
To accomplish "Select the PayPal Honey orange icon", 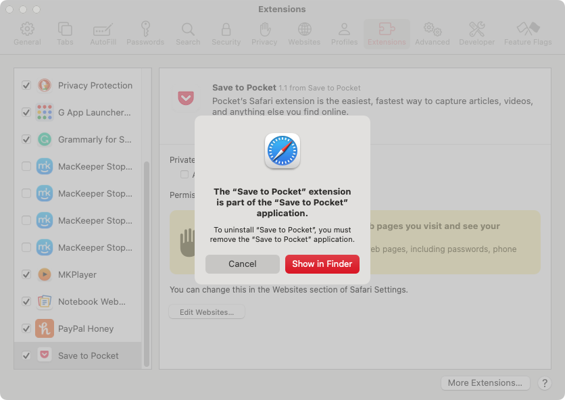I will pyautogui.click(x=45, y=328).
